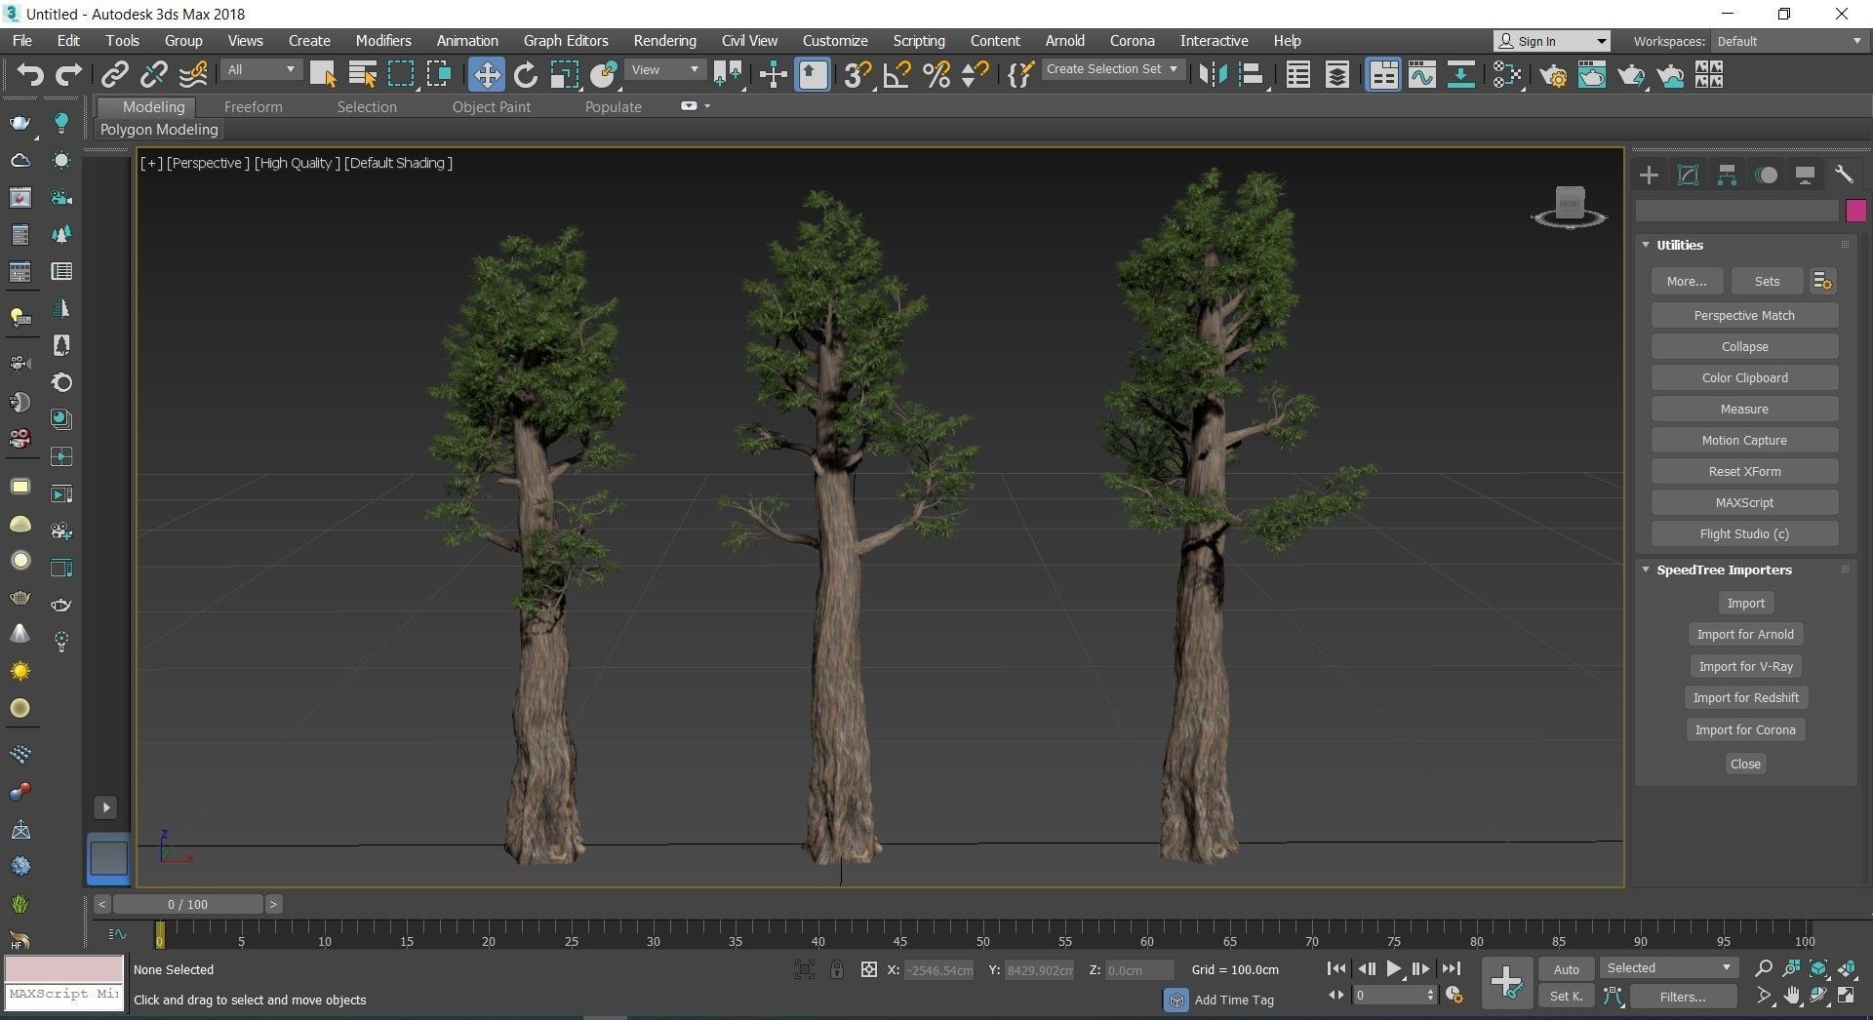Open Scene Explorer toggle icon
This screenshot has width=1873, height=1020.
(x=1298, y=74)
